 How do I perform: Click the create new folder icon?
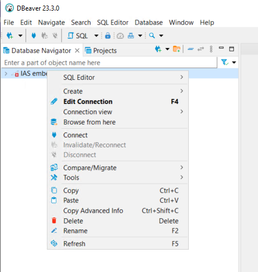(176, 49)
